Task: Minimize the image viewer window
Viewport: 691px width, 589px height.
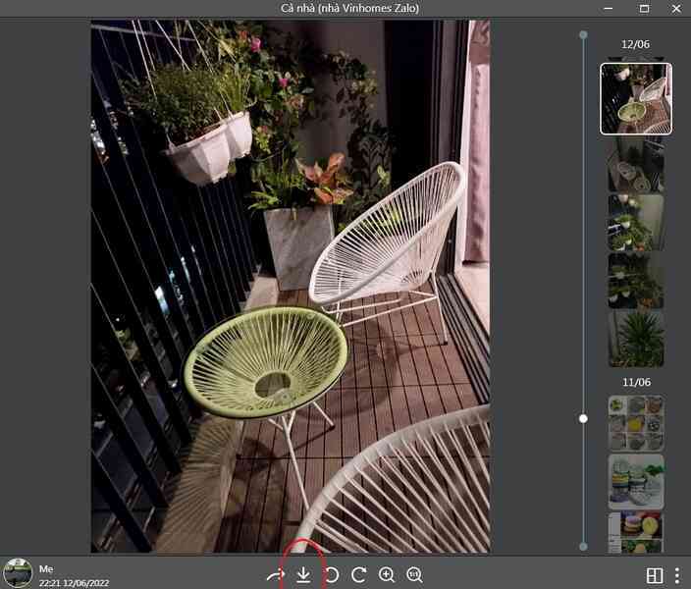Action: click(609, 9)
